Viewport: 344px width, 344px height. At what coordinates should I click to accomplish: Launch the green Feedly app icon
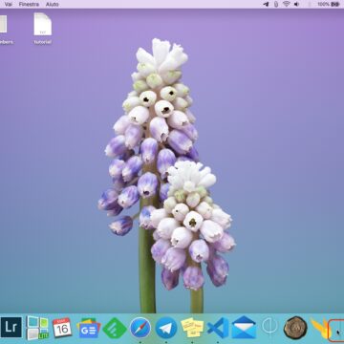click(x=115, y=329)
